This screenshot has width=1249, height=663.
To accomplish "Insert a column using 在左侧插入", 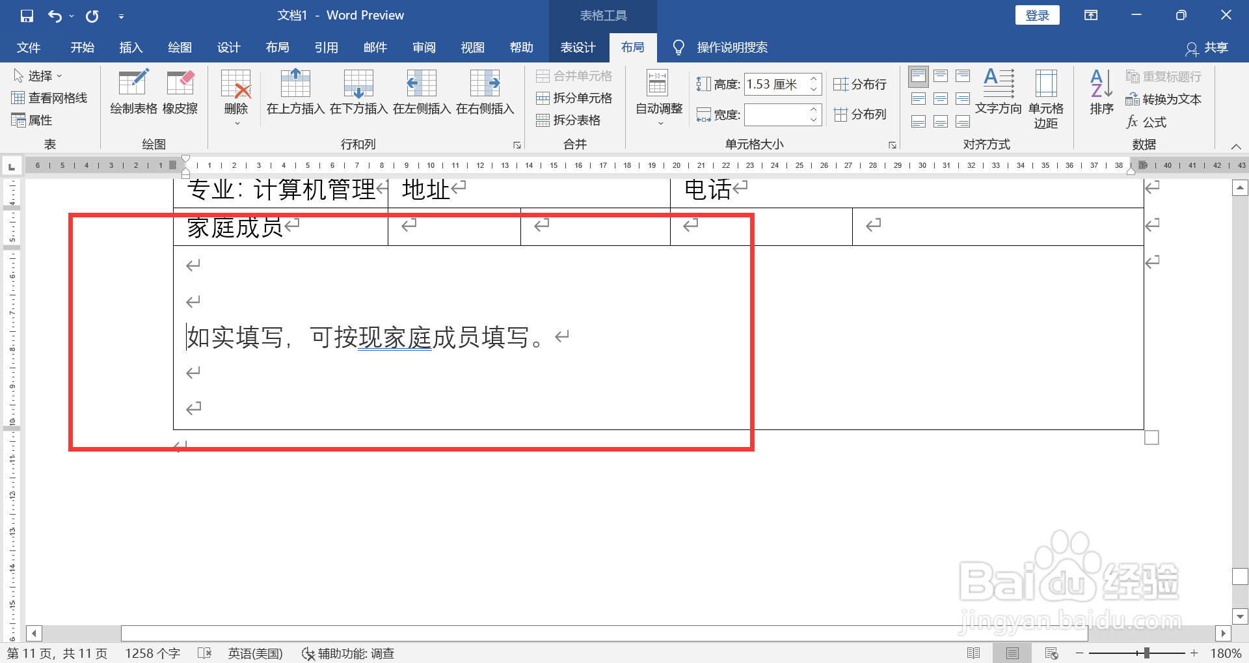I will pos(421,93).
